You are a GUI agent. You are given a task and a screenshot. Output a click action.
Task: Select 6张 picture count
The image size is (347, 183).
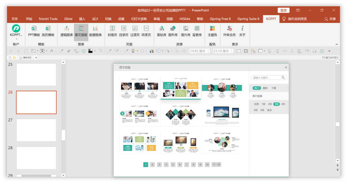[262, 110]
